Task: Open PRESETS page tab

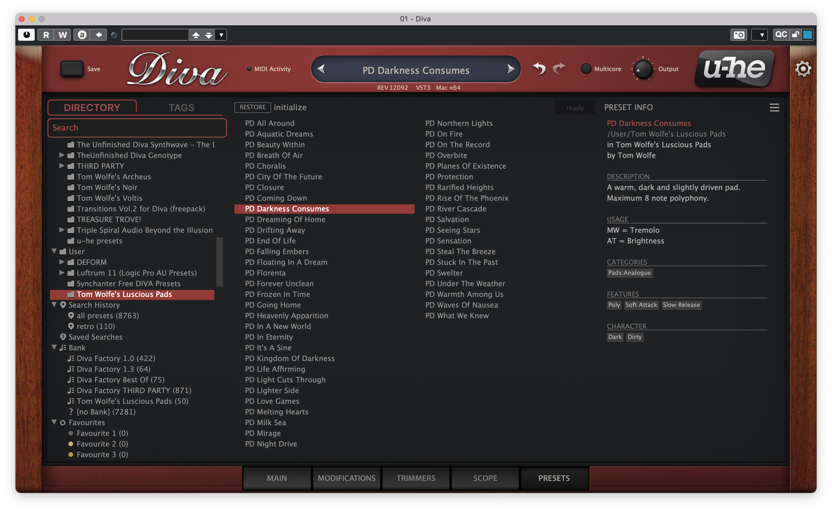Action: click(x=554, y=478)
